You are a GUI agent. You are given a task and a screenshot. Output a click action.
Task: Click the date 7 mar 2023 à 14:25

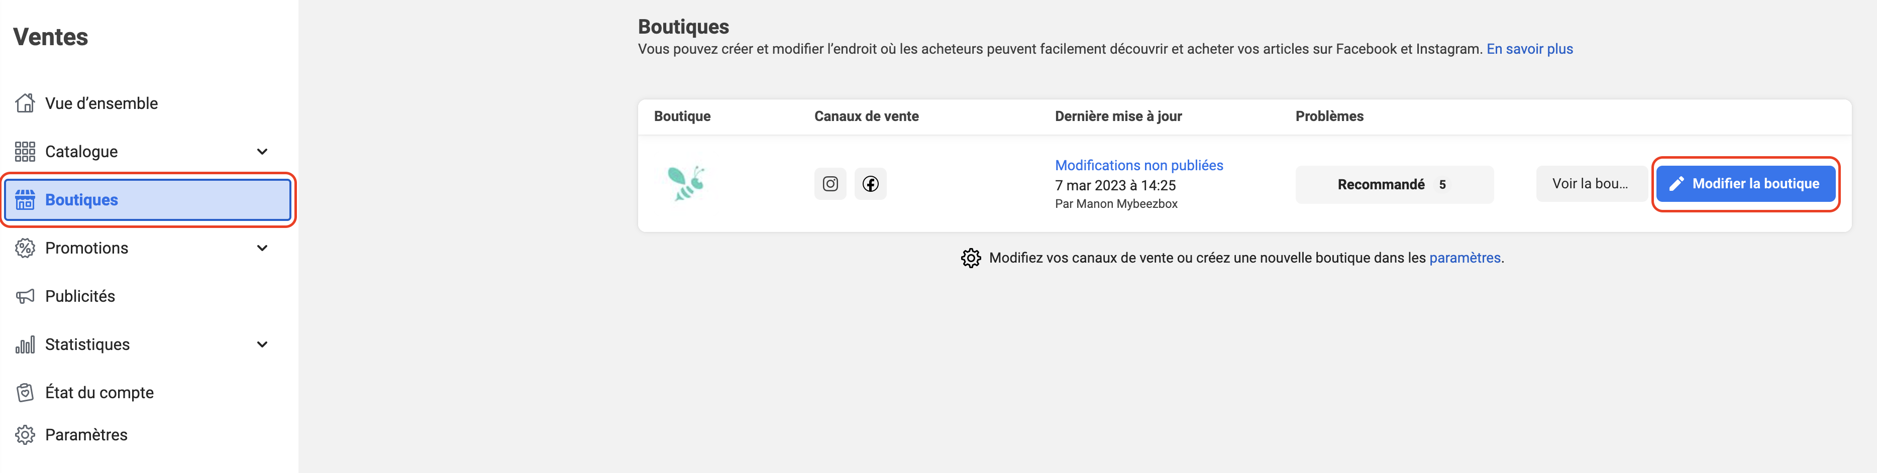[x=1115, y=186]
